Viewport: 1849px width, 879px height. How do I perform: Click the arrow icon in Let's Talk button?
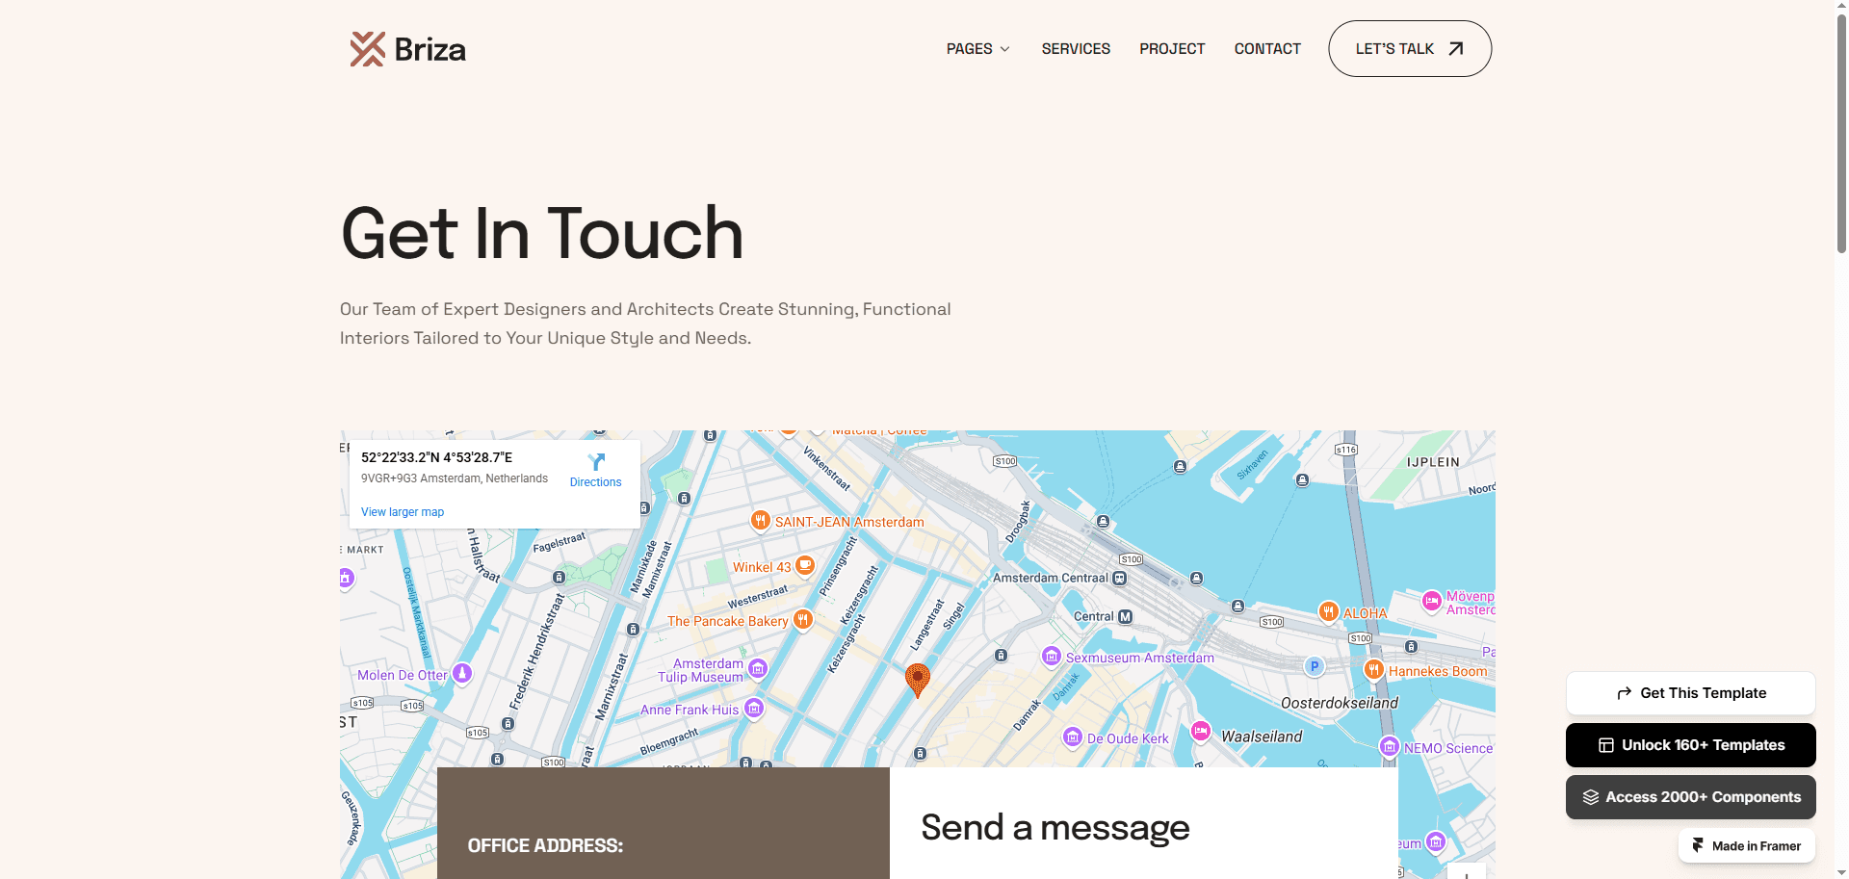click(1456, 49)
